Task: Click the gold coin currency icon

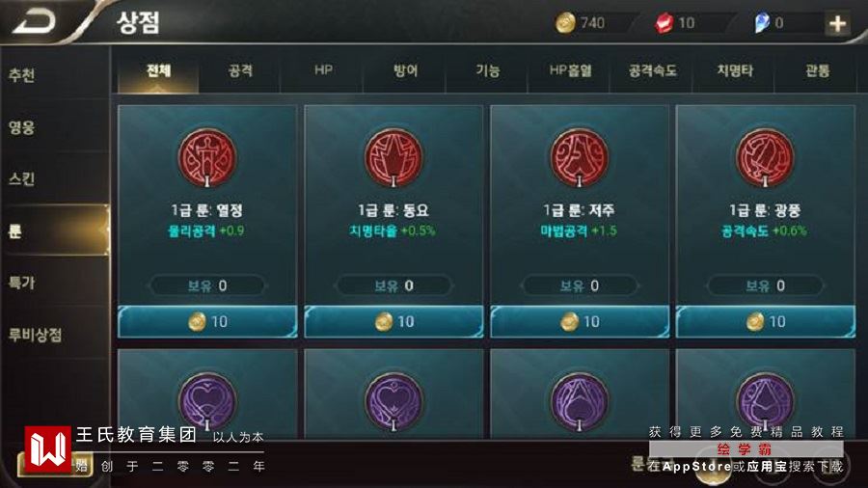Action: click(565, 23)
